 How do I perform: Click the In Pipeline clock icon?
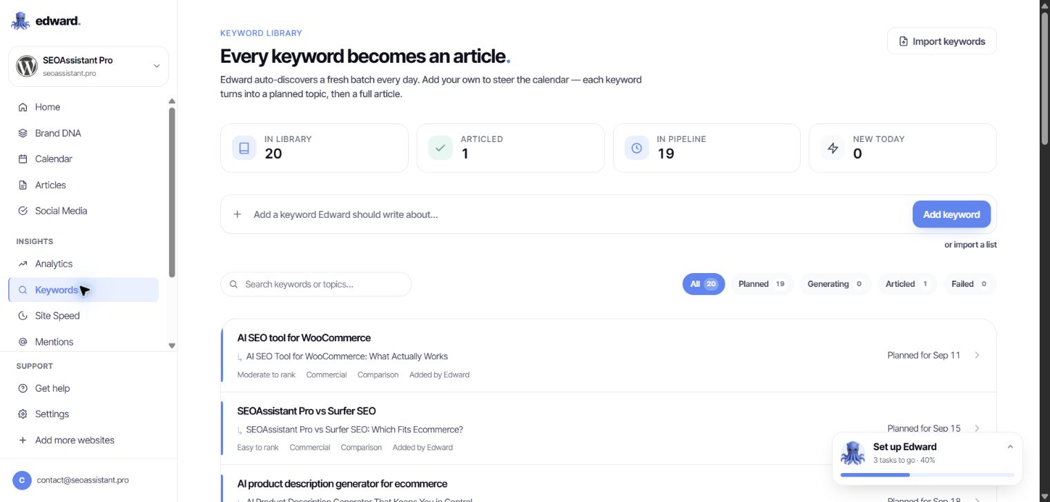(636, 148)
